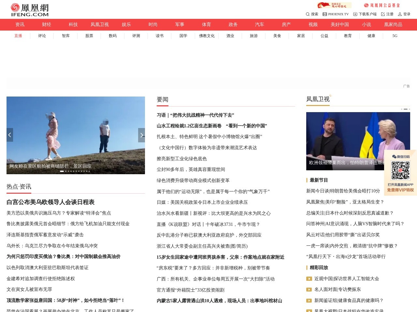The height and width of the screenshot is (312, 417).
Task: Open the 白宫公布美乌欧领导人会谈日程表 headline
Action: tap(50, 202)
